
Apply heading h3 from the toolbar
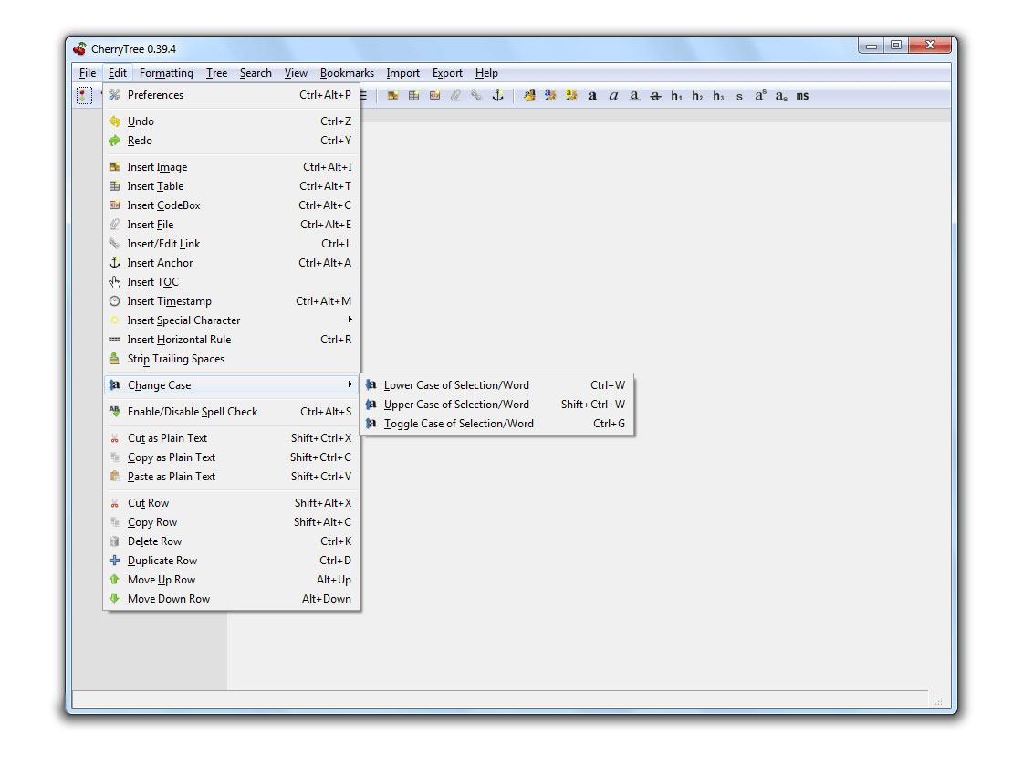click(x=718, y=96)
